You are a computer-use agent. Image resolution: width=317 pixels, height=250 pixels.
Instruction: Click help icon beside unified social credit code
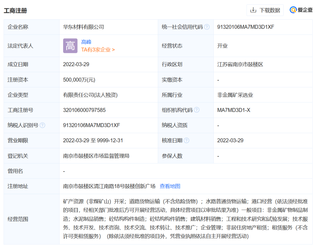[x=207, y=27]
